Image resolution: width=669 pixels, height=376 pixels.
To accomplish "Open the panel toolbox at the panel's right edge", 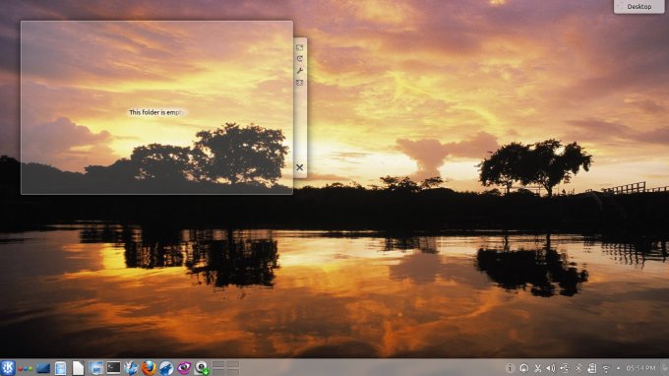I will (664, 368).
